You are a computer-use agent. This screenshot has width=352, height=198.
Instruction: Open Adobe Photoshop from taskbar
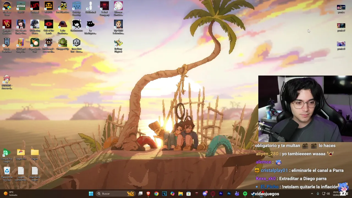point(229,194)
